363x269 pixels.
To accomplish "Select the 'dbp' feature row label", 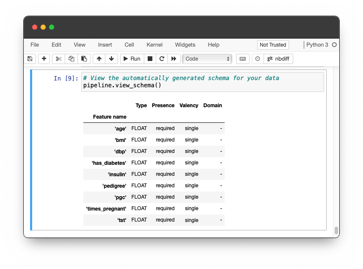I will (120, 151).
